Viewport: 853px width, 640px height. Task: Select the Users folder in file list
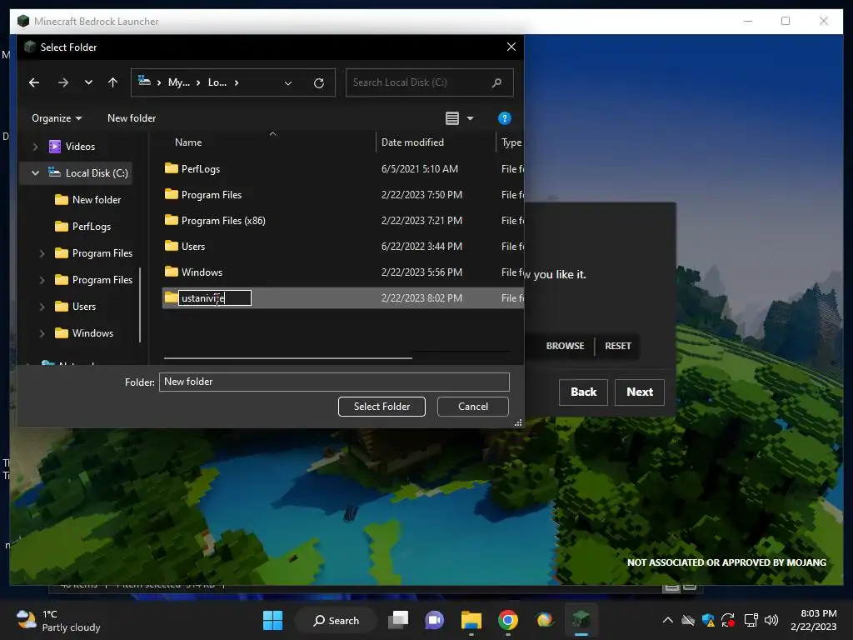[342, 247]
